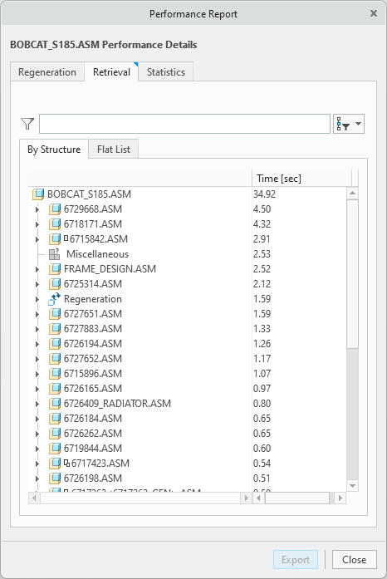Click the 6715842.ASM assembly icon
The width and height of the screenshot is (387, 579).
tap(55, 239)
